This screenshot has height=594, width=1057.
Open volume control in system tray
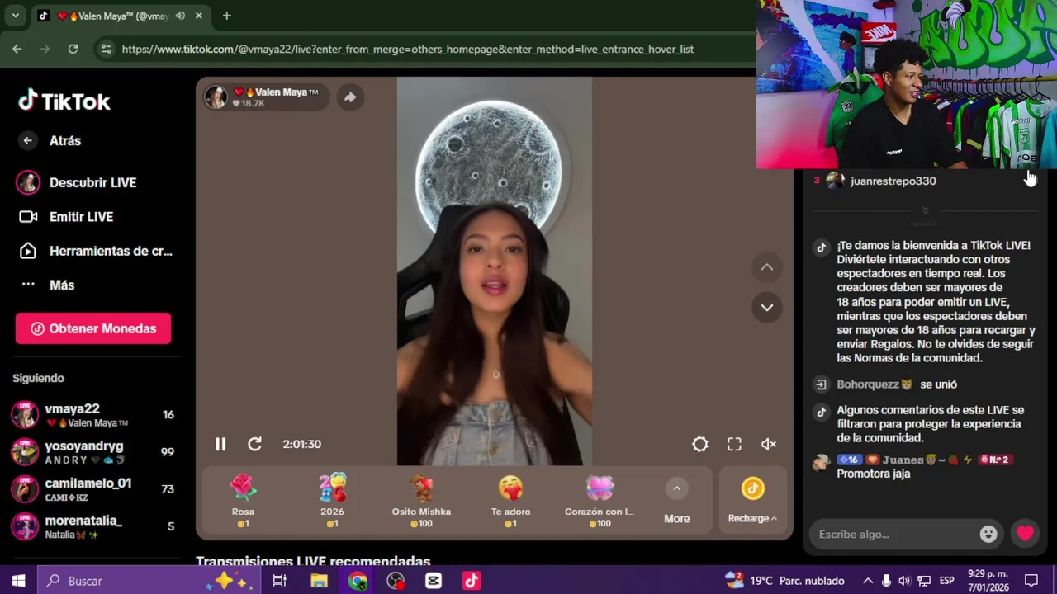[904, 581]
